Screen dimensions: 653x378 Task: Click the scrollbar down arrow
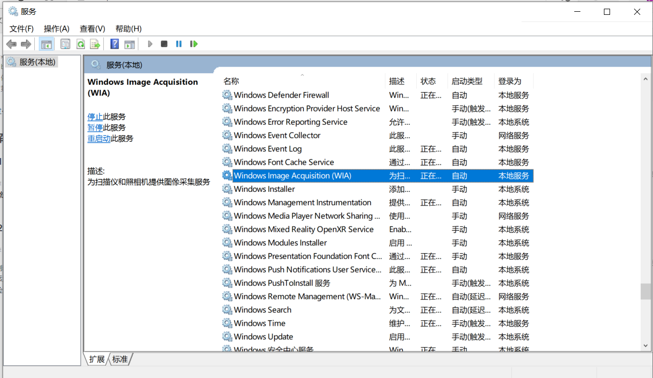pos(646,346)
